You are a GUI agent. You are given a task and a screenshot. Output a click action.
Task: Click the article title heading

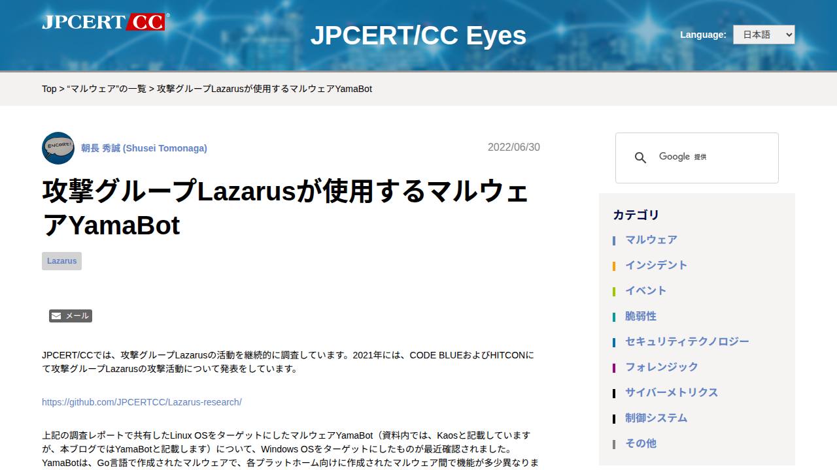pyautogui.click(x=285, y=208)
